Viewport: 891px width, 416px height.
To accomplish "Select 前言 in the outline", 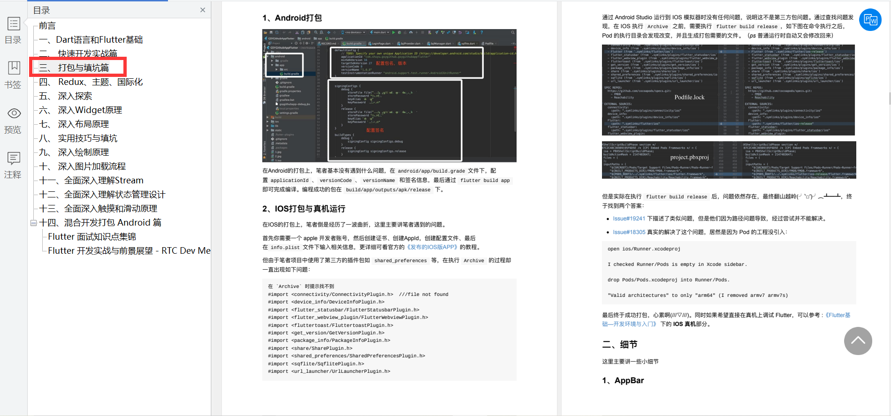I will coord(47,26).
